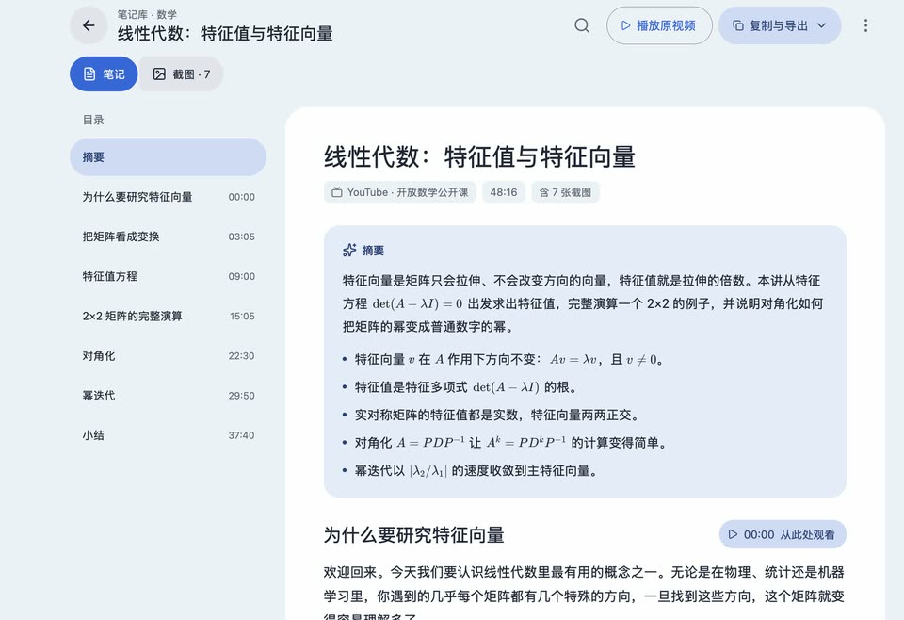Click timestamp 09:00 in the contents list

242,276
